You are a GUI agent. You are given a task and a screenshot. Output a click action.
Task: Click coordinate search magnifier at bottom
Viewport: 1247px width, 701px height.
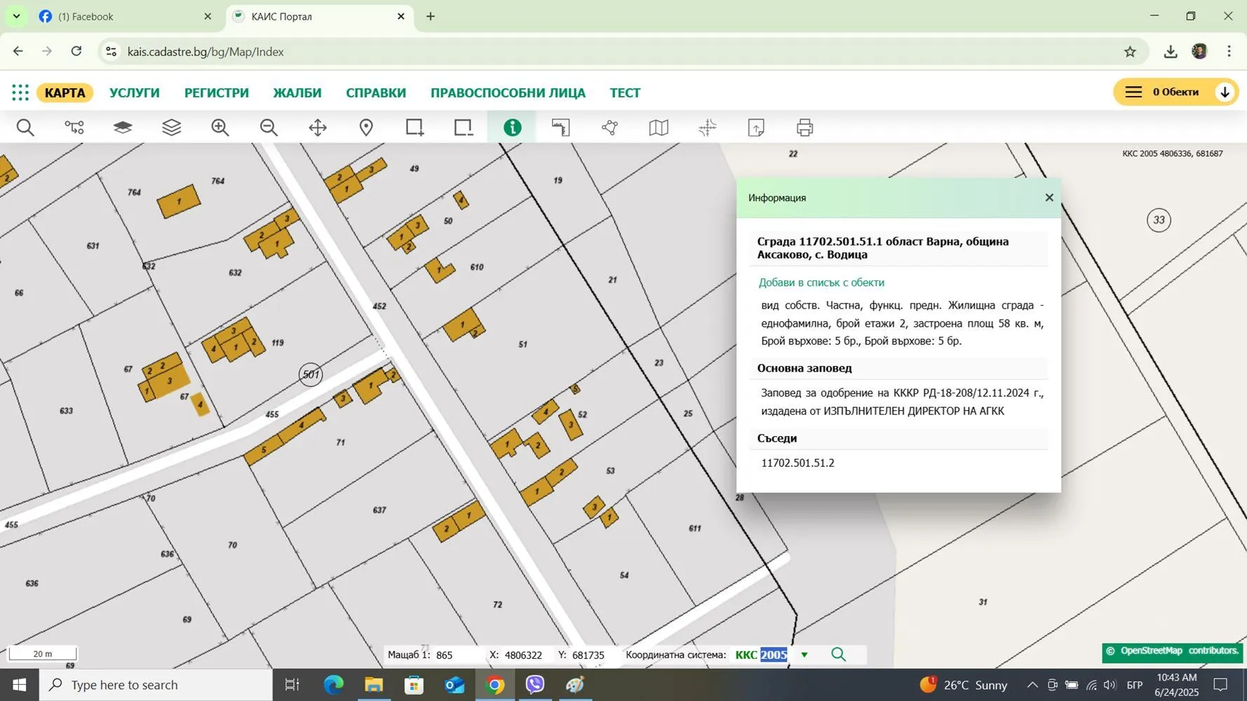(x=838, y=655)
